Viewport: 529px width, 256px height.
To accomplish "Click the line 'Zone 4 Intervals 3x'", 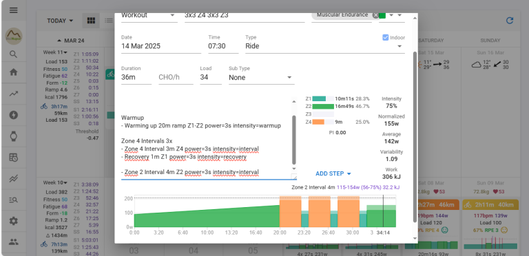I will pyautogui.click(x=147, y=141).
